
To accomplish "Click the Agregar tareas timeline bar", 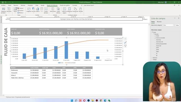I will 76,19.
